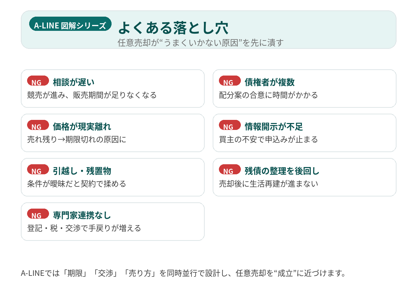Click the NG badge beside 相談が遅い
This screenshot has height=298, width=417.
pos(38,81)
